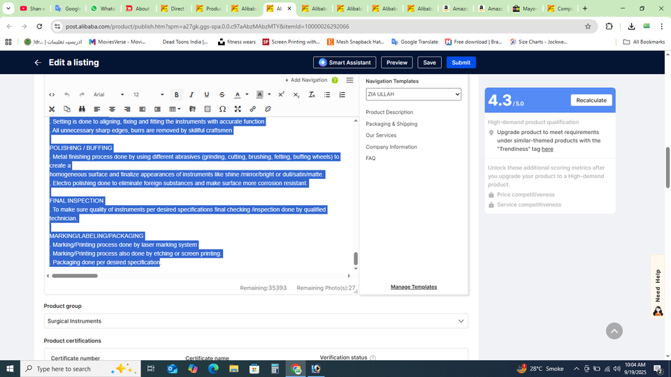Image resolution: width=671 pixels, height=377 pixels.
Task: Toggle fullscreen mode for the editor
Action: (238, 109)
